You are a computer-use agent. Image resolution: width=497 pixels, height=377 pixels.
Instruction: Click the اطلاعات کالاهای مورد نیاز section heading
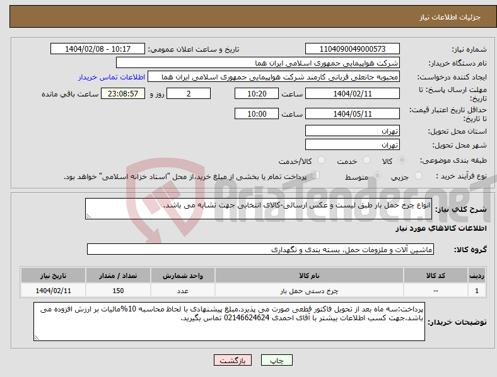click(x=441, y=228)
